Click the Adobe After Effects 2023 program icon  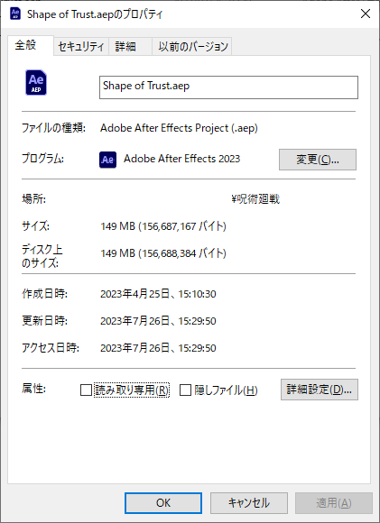[107, 160]
